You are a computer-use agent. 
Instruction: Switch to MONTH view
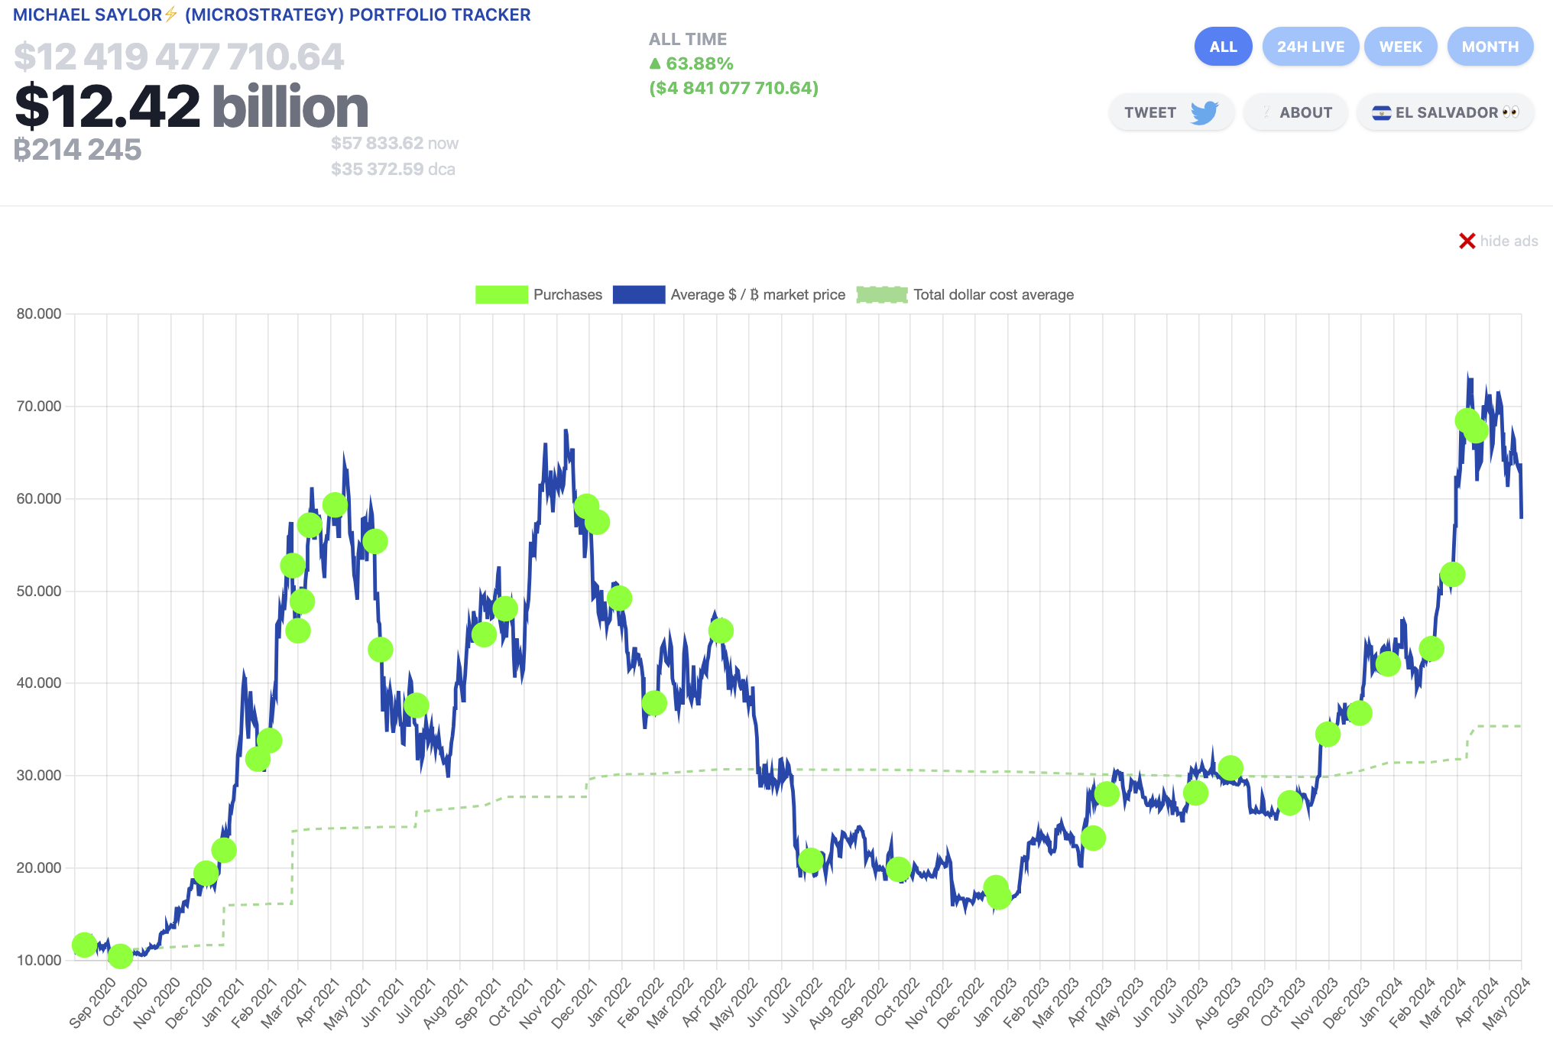[1490, 47]
